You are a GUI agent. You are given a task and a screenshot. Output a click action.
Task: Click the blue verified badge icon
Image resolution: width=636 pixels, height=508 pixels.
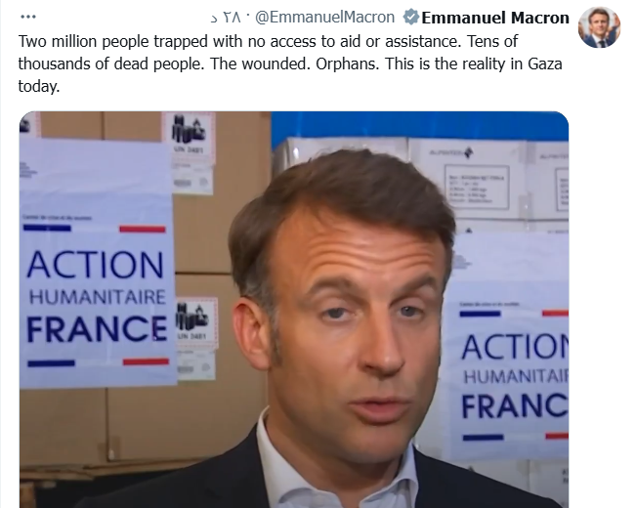click(410, 18)
